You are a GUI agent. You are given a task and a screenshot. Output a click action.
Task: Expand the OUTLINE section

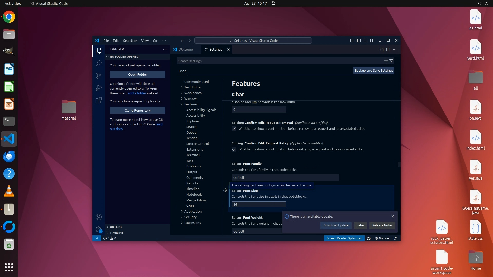116,227
